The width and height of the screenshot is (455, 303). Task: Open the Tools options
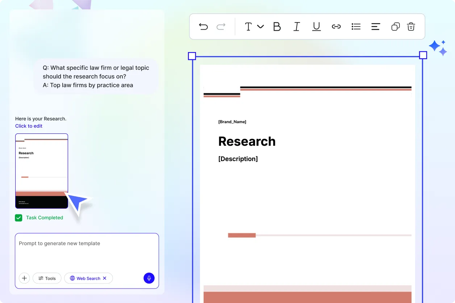coord(47,278)
